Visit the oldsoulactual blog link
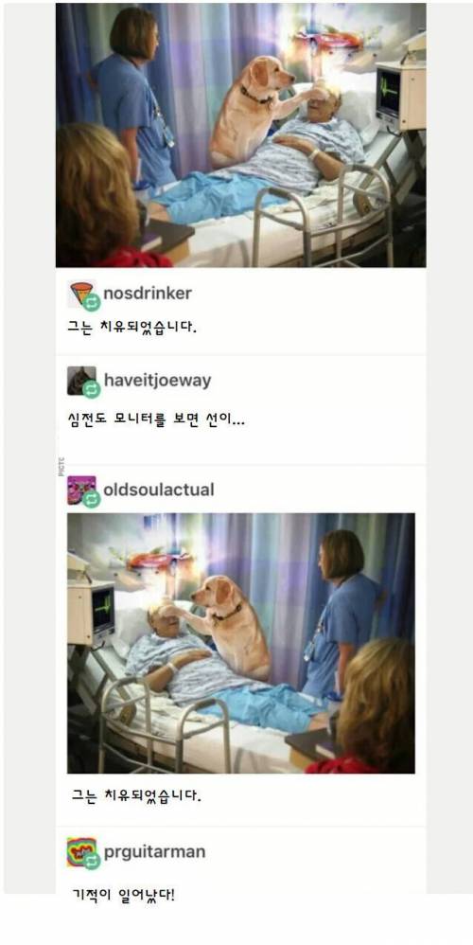Image resolution: width=473 pixels, height=945 pixels. tap(159, 490)
